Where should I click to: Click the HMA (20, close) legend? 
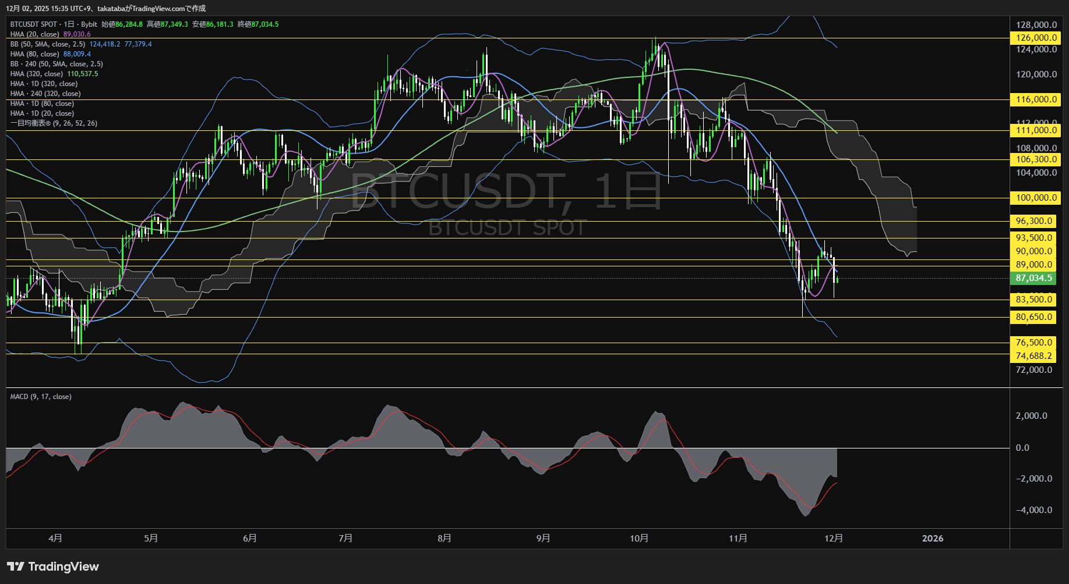coord(35,34)
